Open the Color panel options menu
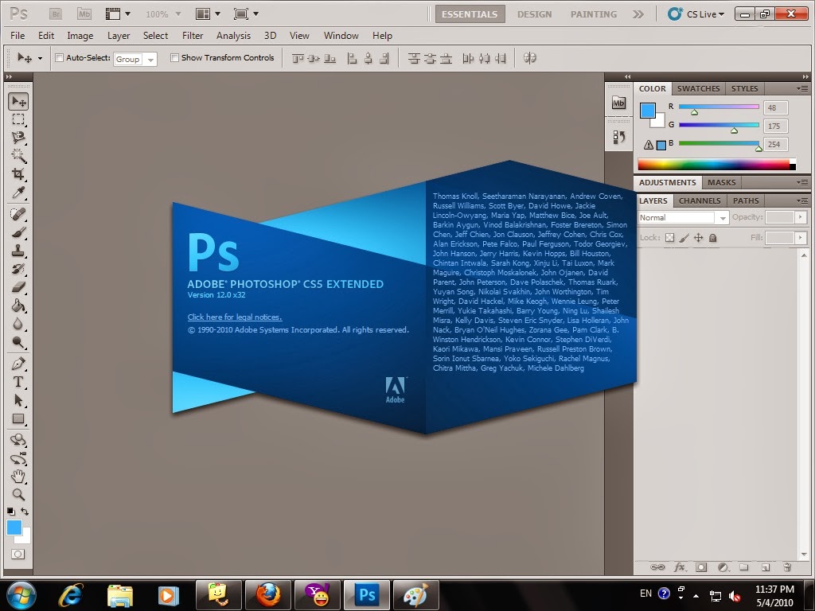815x611 pixels. [802, 89]
